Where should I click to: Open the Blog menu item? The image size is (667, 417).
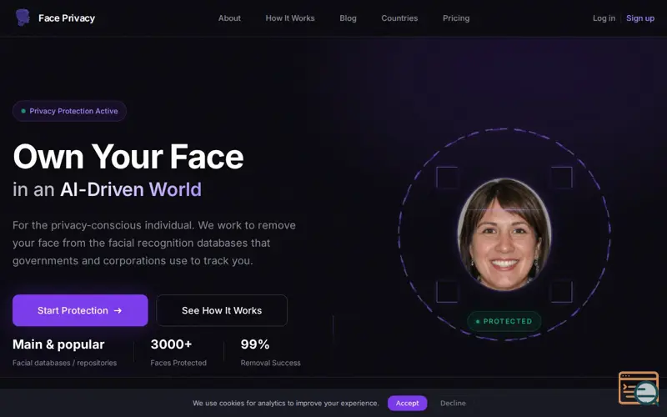coord(348,18)
